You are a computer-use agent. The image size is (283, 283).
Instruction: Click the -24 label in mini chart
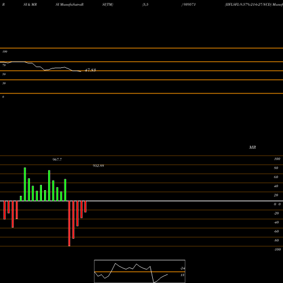[x=182, y=268]
